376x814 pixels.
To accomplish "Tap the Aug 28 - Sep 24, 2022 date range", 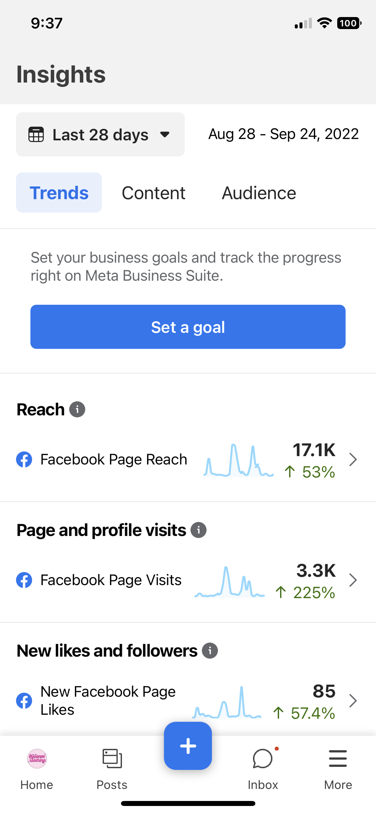I will [x=283, y=134].
